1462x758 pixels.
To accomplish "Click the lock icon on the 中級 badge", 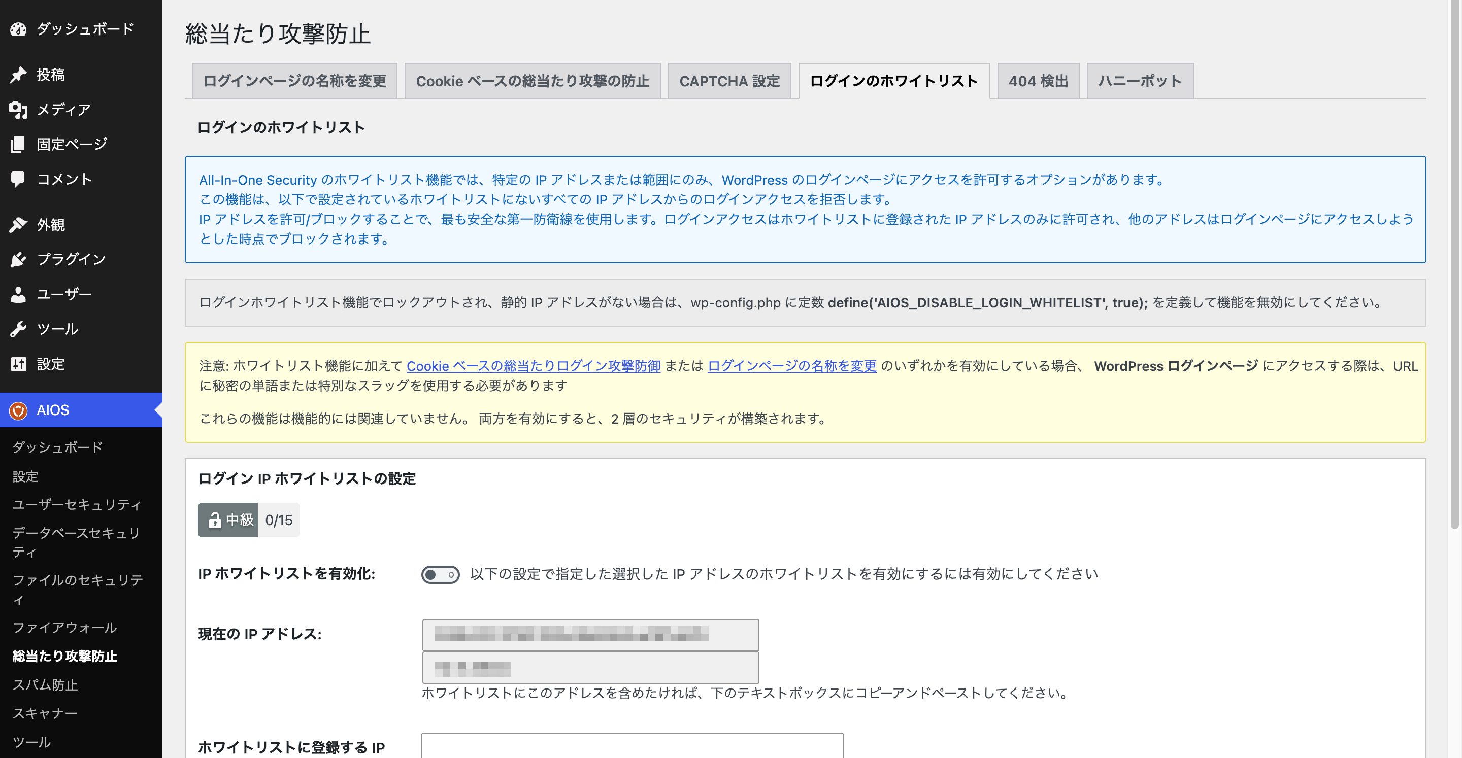I will click(215, 520).
